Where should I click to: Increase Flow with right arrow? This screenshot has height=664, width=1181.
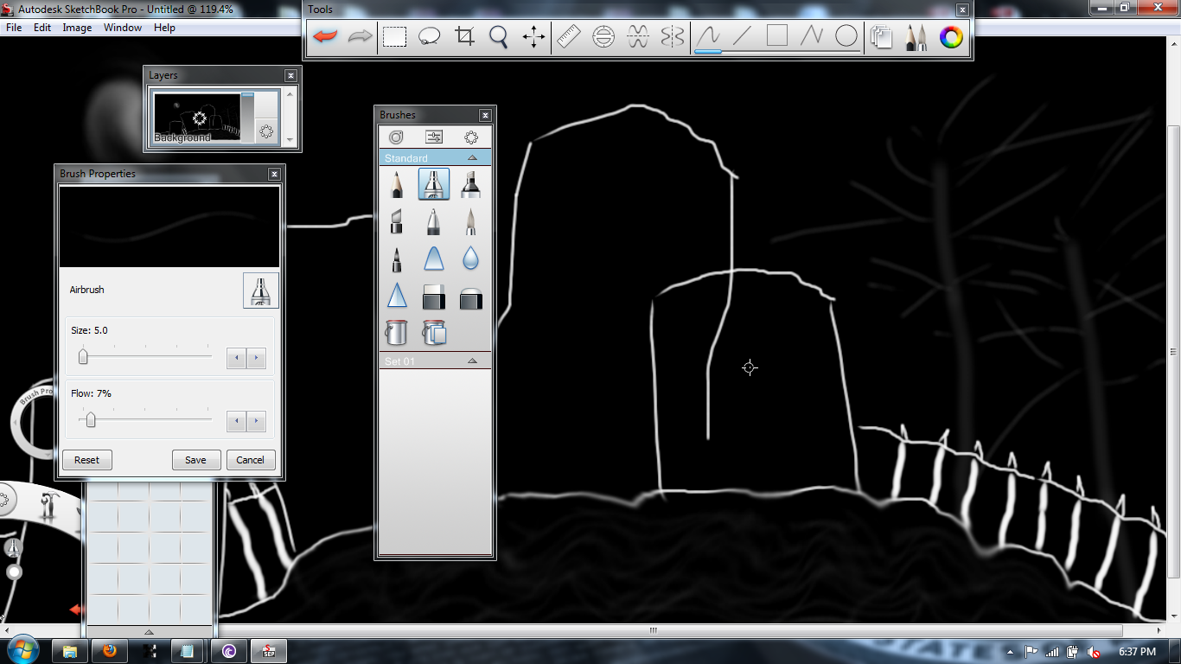[x=256, y=422]
